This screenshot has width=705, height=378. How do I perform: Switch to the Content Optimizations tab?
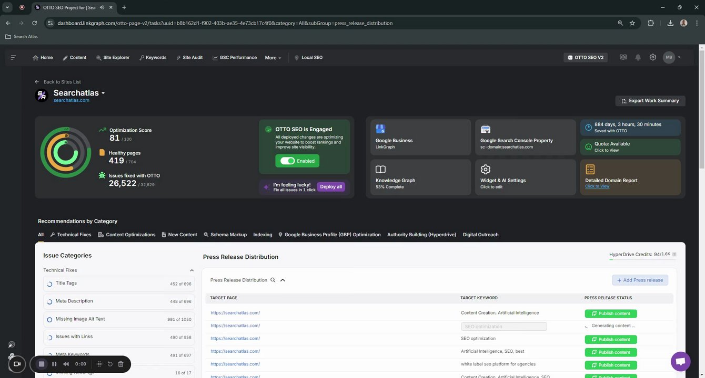click(x=127, y=235)
